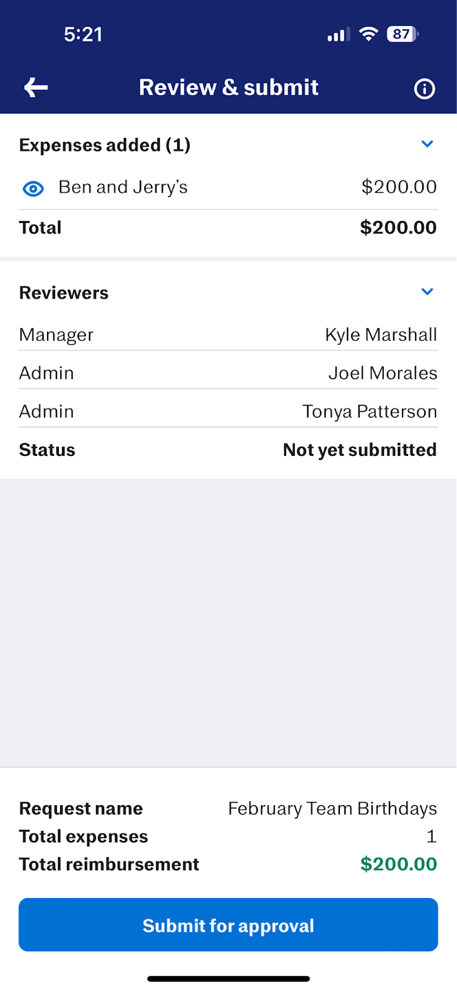457x991 pixels.
Task: Tap the Review & submit title
Action: click(x=228, y=88)
